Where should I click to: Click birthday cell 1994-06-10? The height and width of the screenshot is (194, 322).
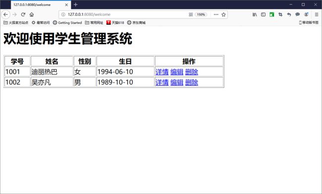click(125, 71)
